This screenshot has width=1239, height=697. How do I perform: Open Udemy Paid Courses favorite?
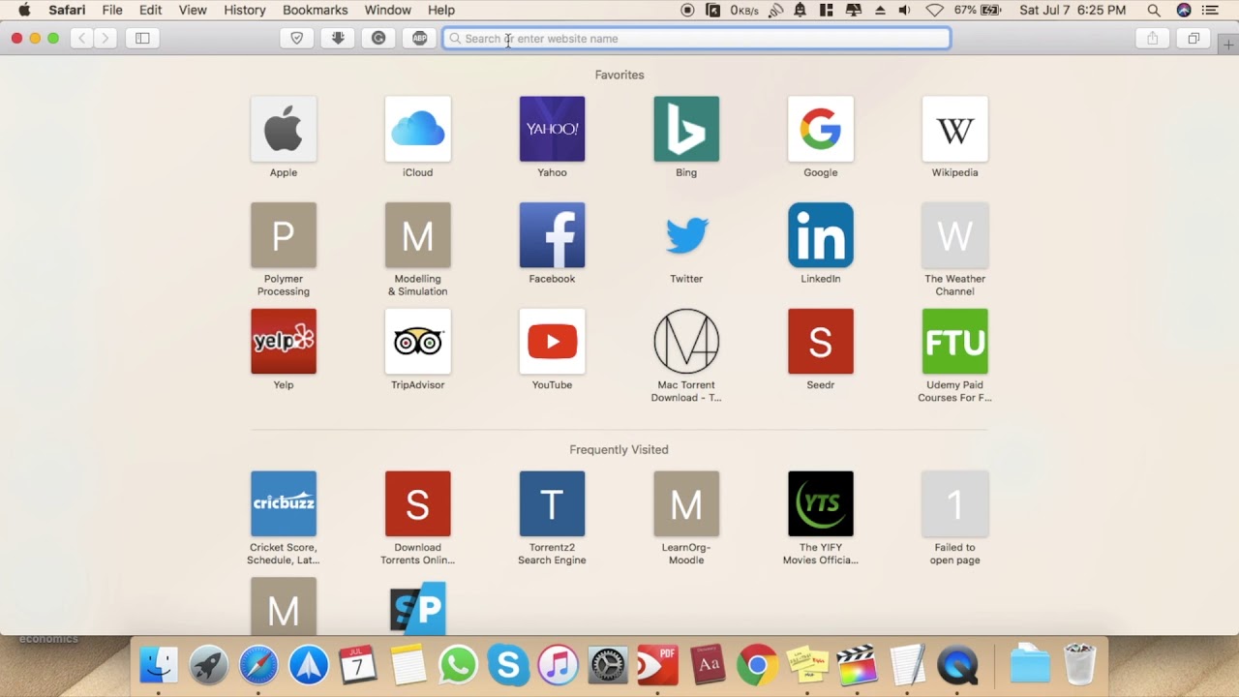(955, 342)
